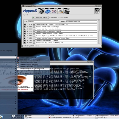Open Kompare (Diff/Patch Frontend) menu entry
Viewport: 119px width, 119px height.
[33, 71]
